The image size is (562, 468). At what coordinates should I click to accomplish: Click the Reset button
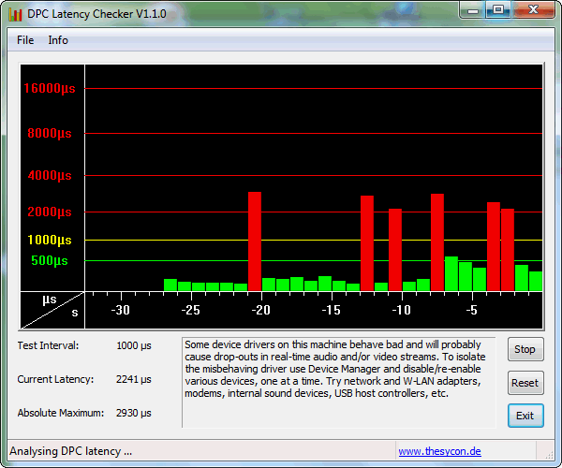tap(525, 383)
